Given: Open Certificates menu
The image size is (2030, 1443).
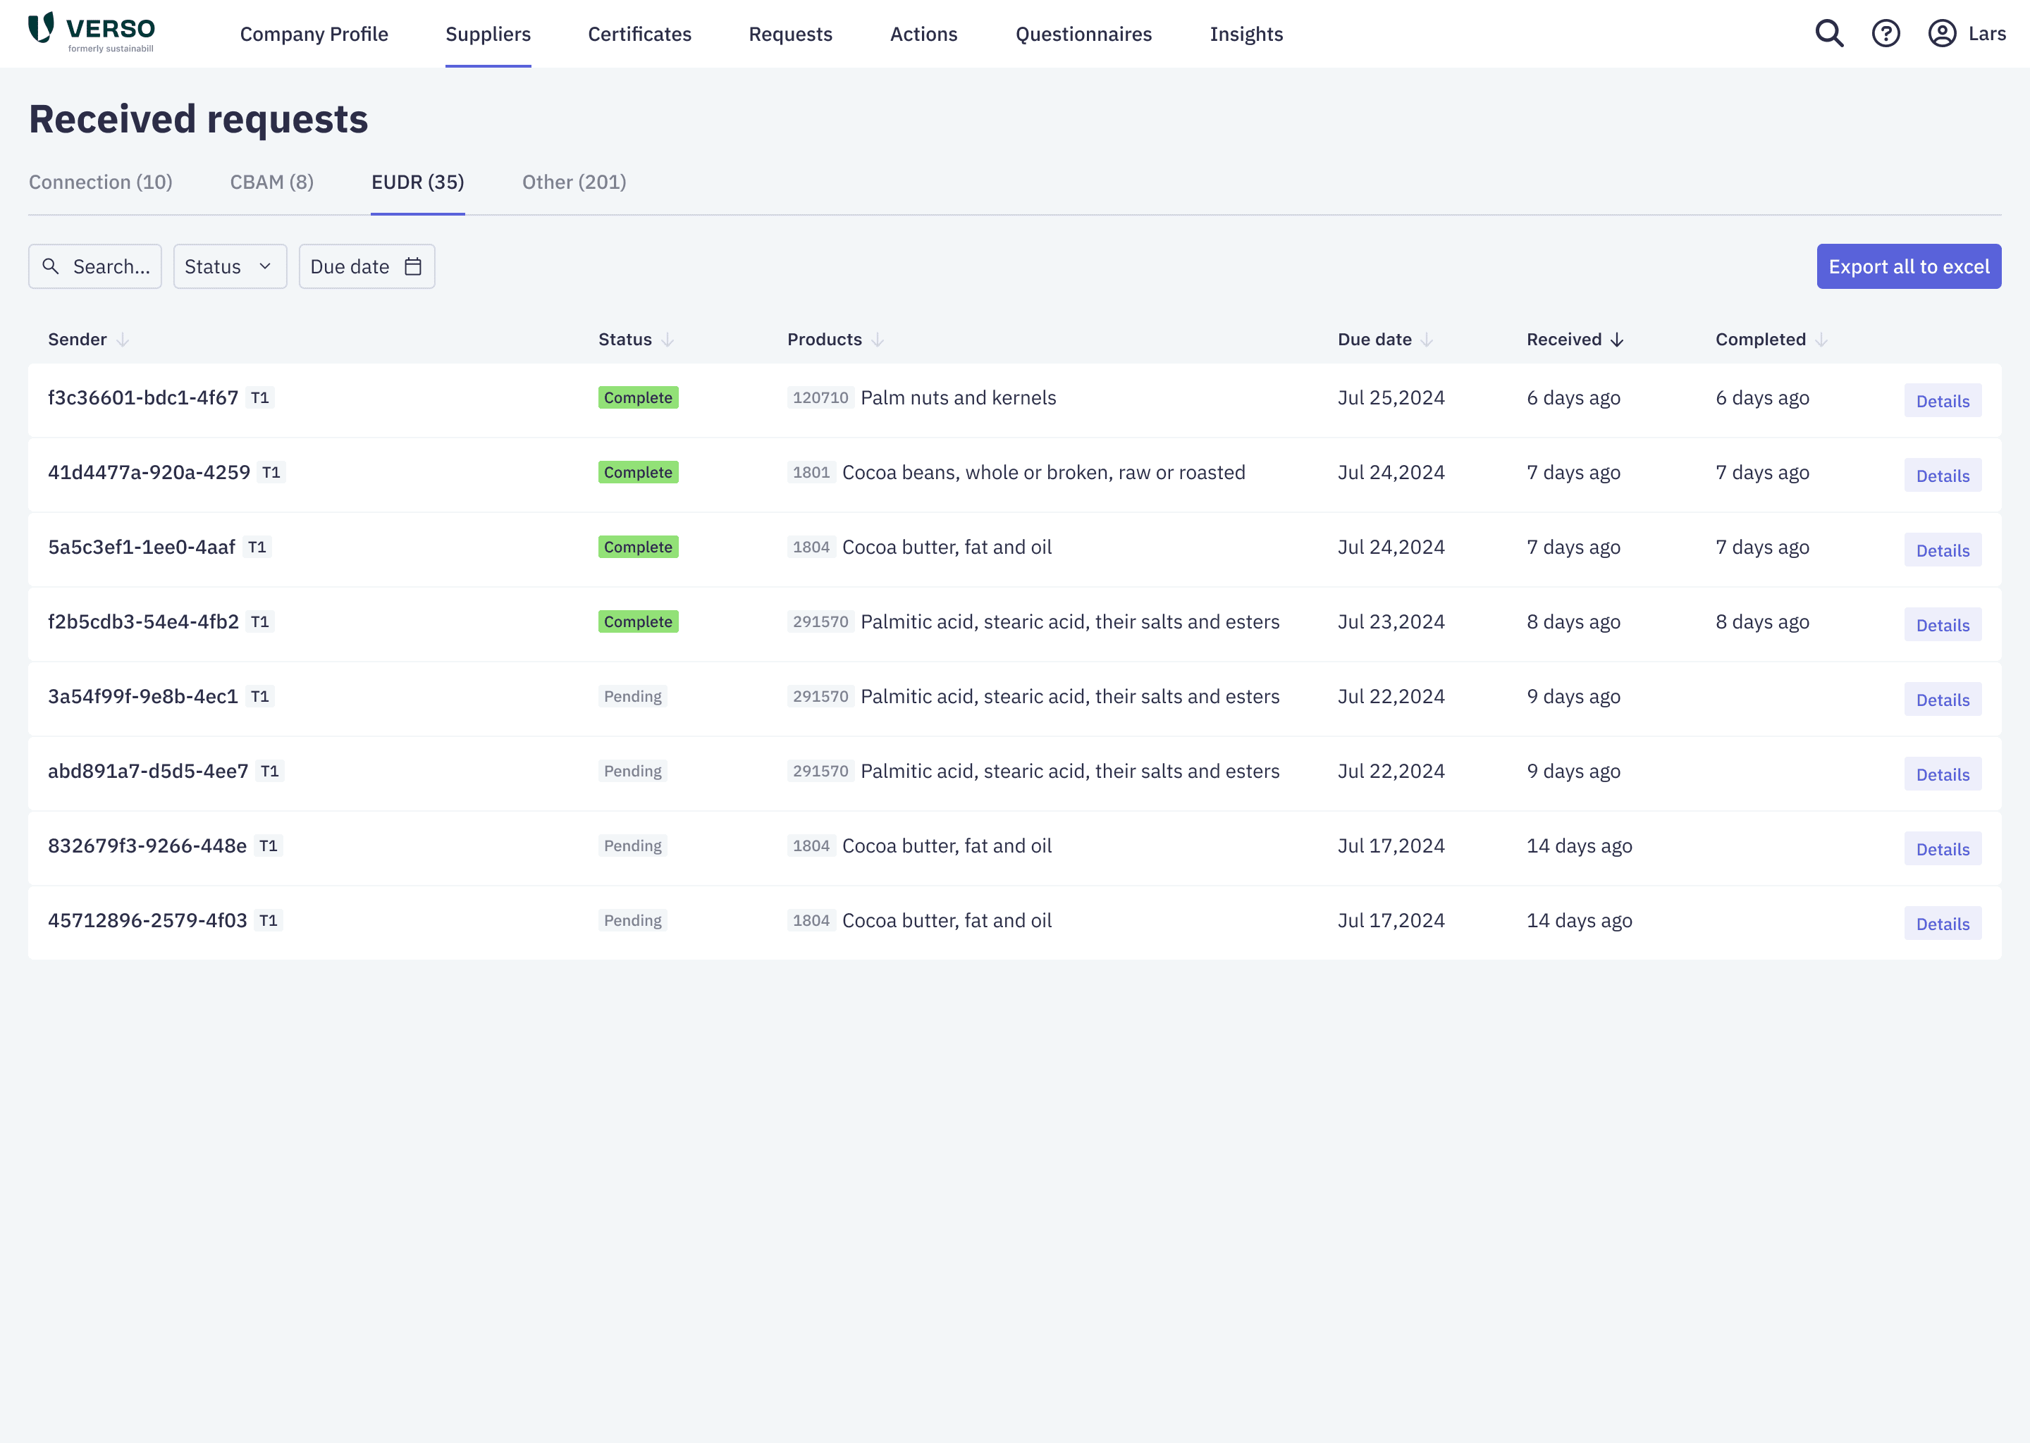Looking at the screenshot, I should pyautogui.click(x=640, y=34).
